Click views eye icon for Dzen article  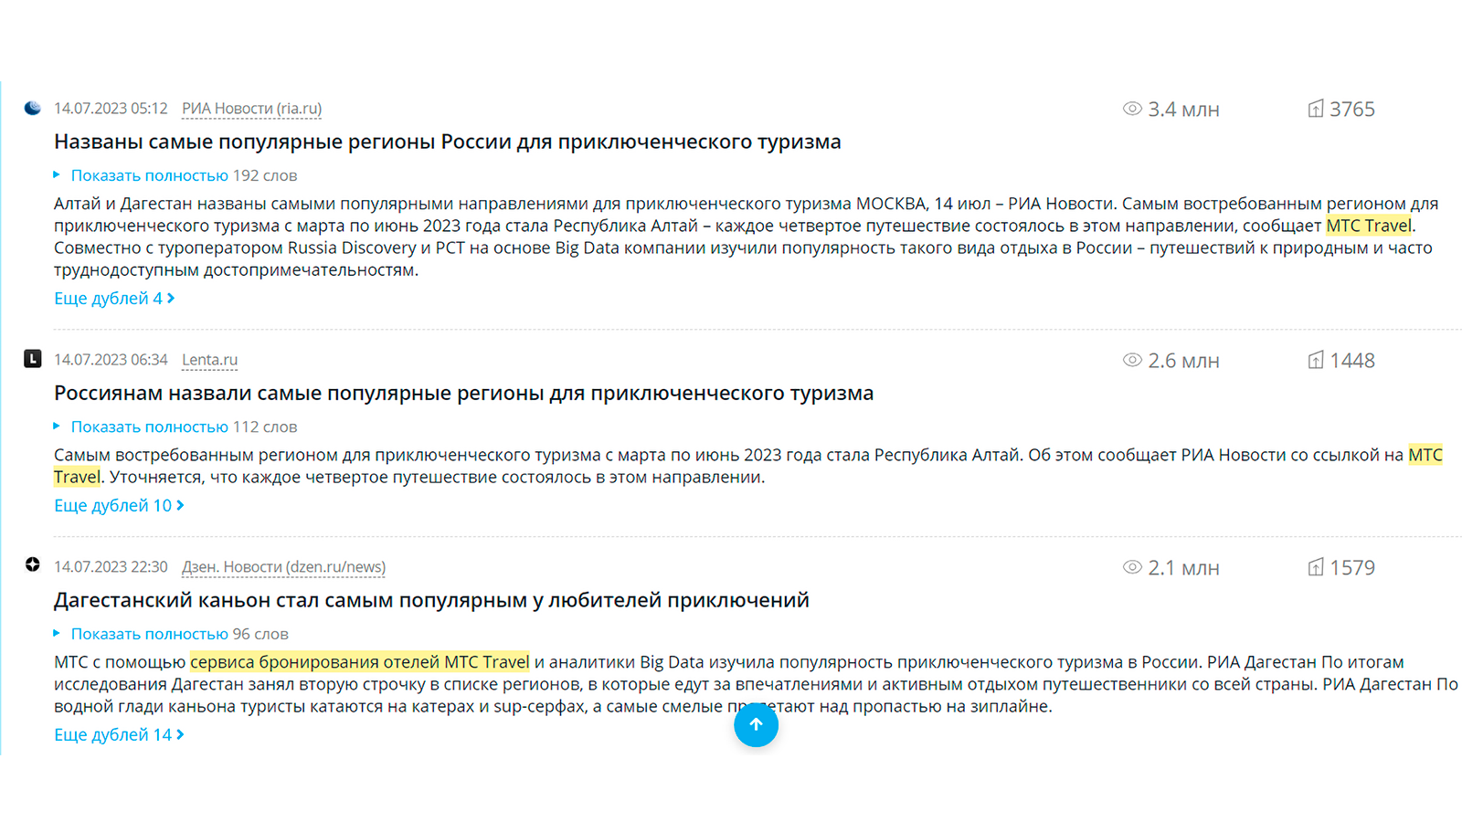(1132, 567)
